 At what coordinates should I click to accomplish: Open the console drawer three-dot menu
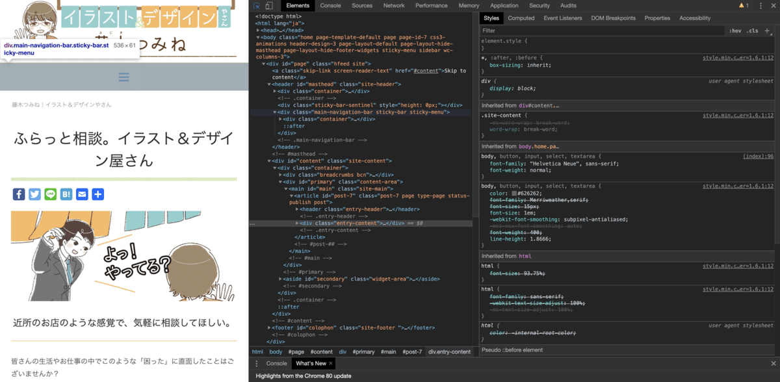coord(256,363)
